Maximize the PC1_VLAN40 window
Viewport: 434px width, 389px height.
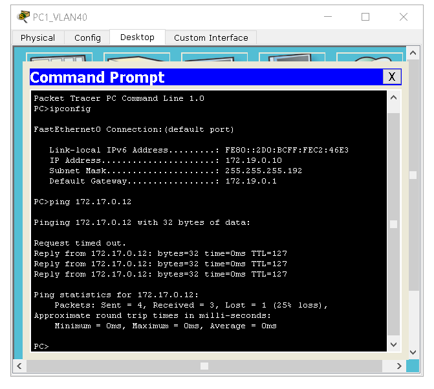(365, 17)
